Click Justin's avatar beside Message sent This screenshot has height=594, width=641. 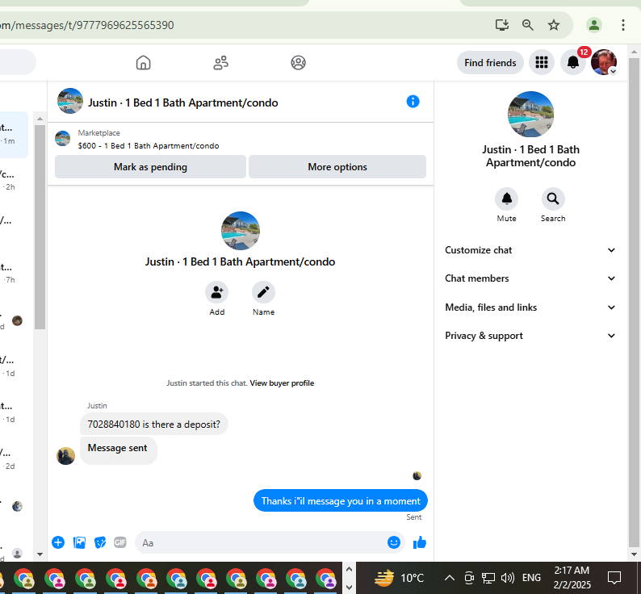(x=65, y=456)
